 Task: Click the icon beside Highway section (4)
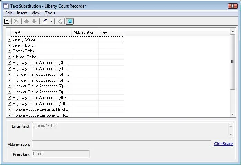9,69
